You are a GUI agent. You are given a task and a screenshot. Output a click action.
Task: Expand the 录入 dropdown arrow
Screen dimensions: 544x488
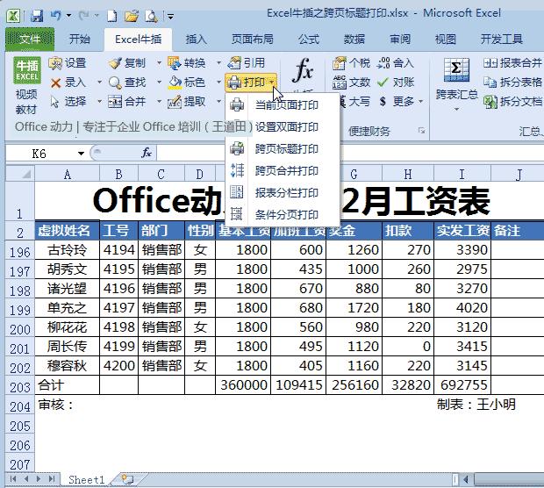tap(99, 83)
